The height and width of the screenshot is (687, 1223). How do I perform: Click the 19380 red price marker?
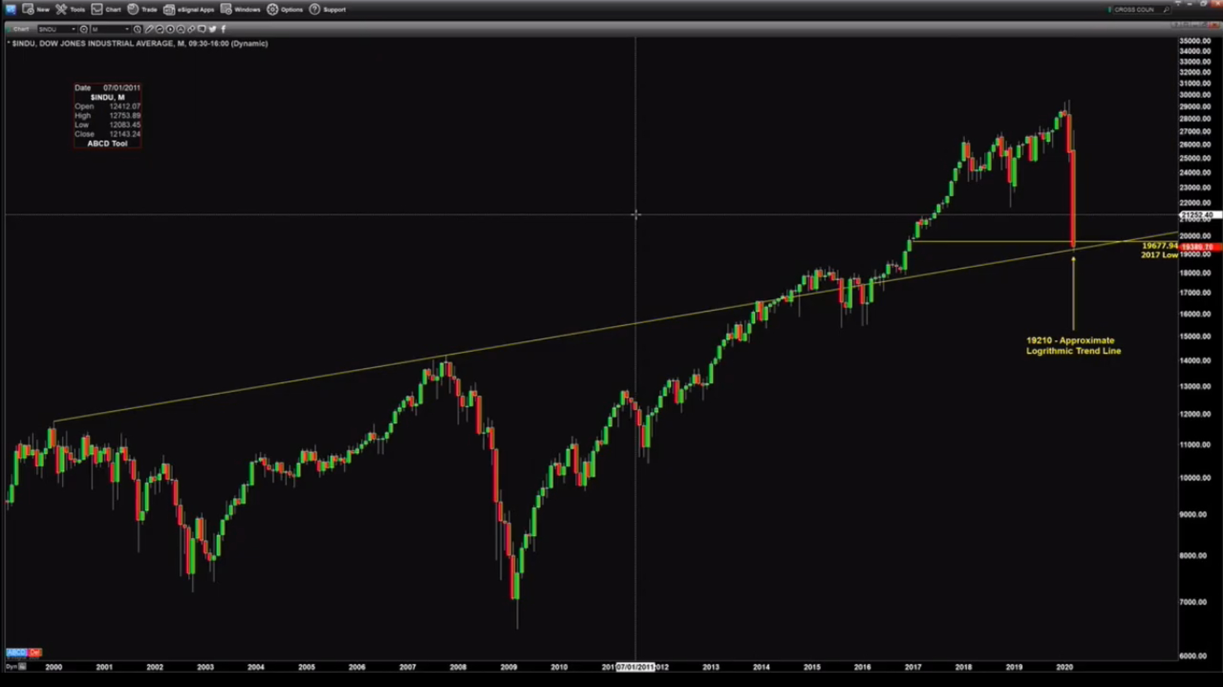pos(1197,247)
